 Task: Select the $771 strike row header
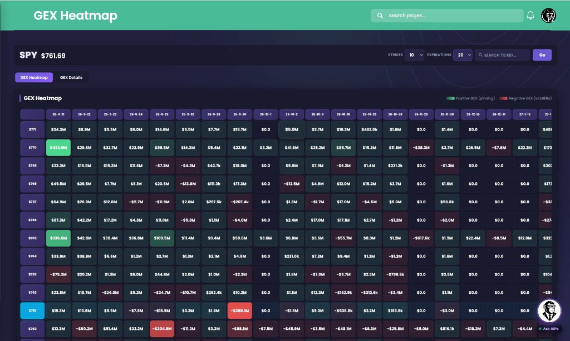pyautogui.click(x=32, y=129)
